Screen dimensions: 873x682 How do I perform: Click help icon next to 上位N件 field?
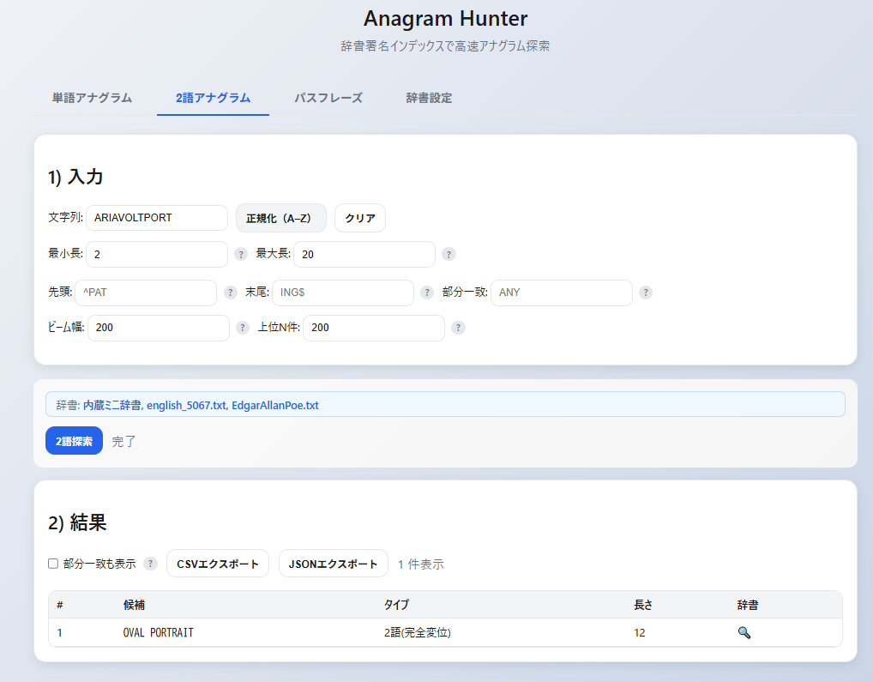tap(458, 328)
